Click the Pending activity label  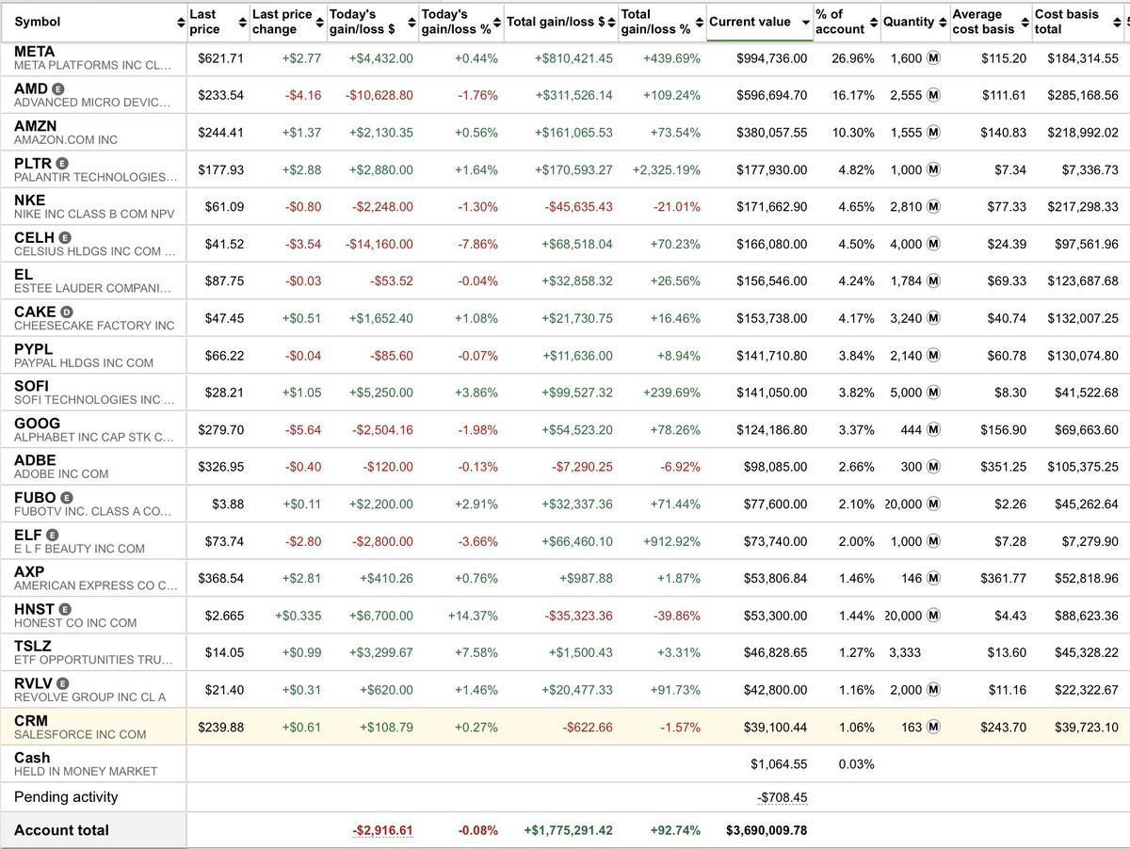point(66,797)
